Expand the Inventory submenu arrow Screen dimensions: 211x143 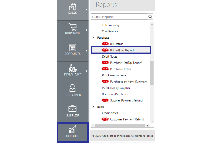point(87,71)
